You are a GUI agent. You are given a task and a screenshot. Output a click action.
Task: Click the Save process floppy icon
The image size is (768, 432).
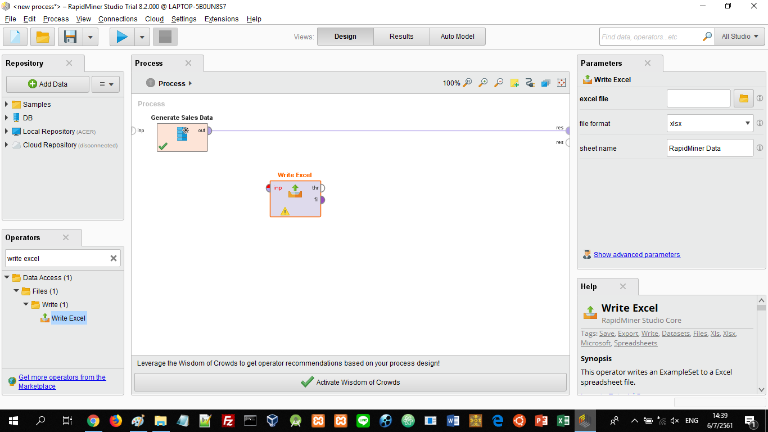pos(70,37)
